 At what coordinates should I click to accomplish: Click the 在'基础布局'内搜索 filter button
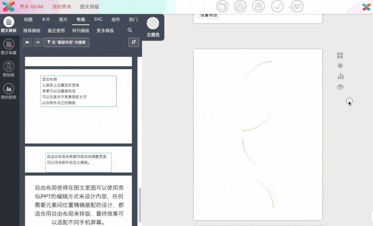[x=66, y=42]
